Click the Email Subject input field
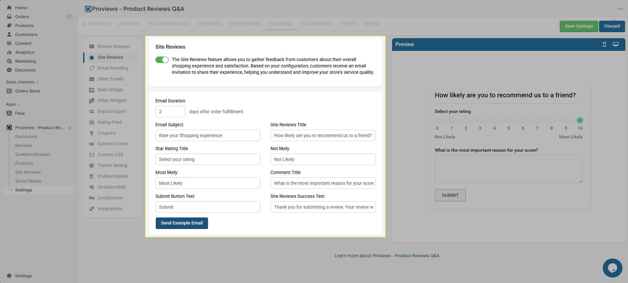Screen dimensions: 628x283 click(x=208, y=135)
